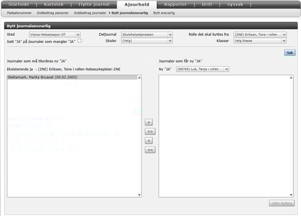The height and width of the screenshot is (216, 301).
Task: Go to Flytte journal tab
Action: point(93,4)
